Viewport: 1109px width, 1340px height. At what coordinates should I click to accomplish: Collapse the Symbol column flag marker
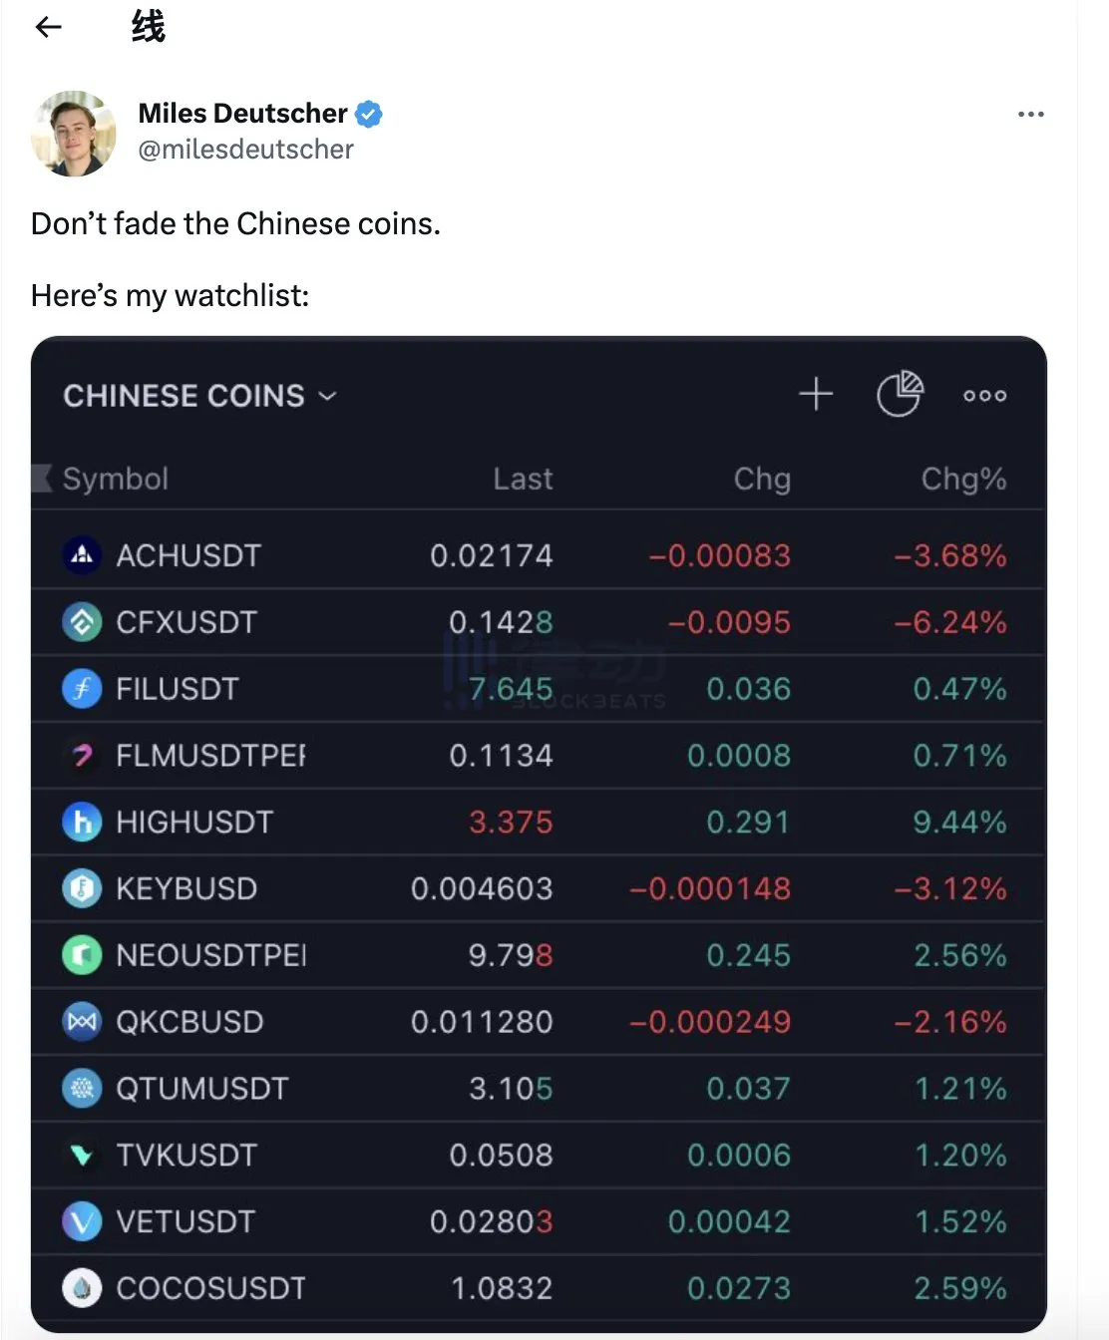(41, 479)
